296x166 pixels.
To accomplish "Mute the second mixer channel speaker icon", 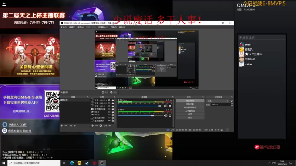I will point(165,115).
